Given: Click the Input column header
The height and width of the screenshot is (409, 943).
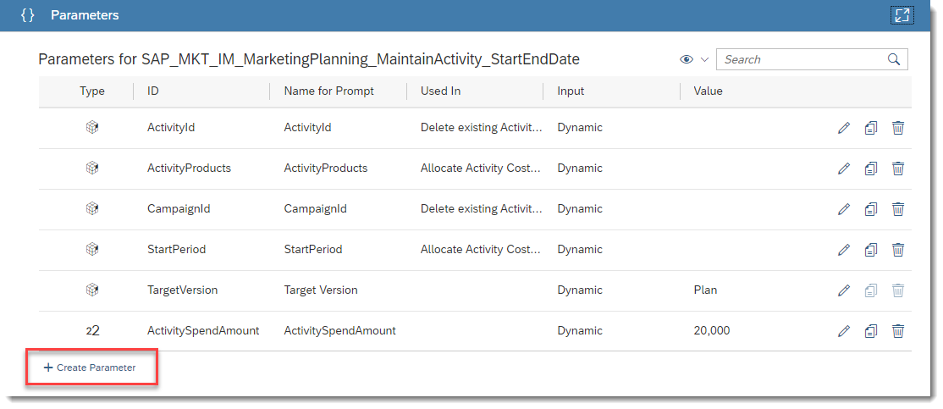Looking at the screenshot, I should [571, 91].
